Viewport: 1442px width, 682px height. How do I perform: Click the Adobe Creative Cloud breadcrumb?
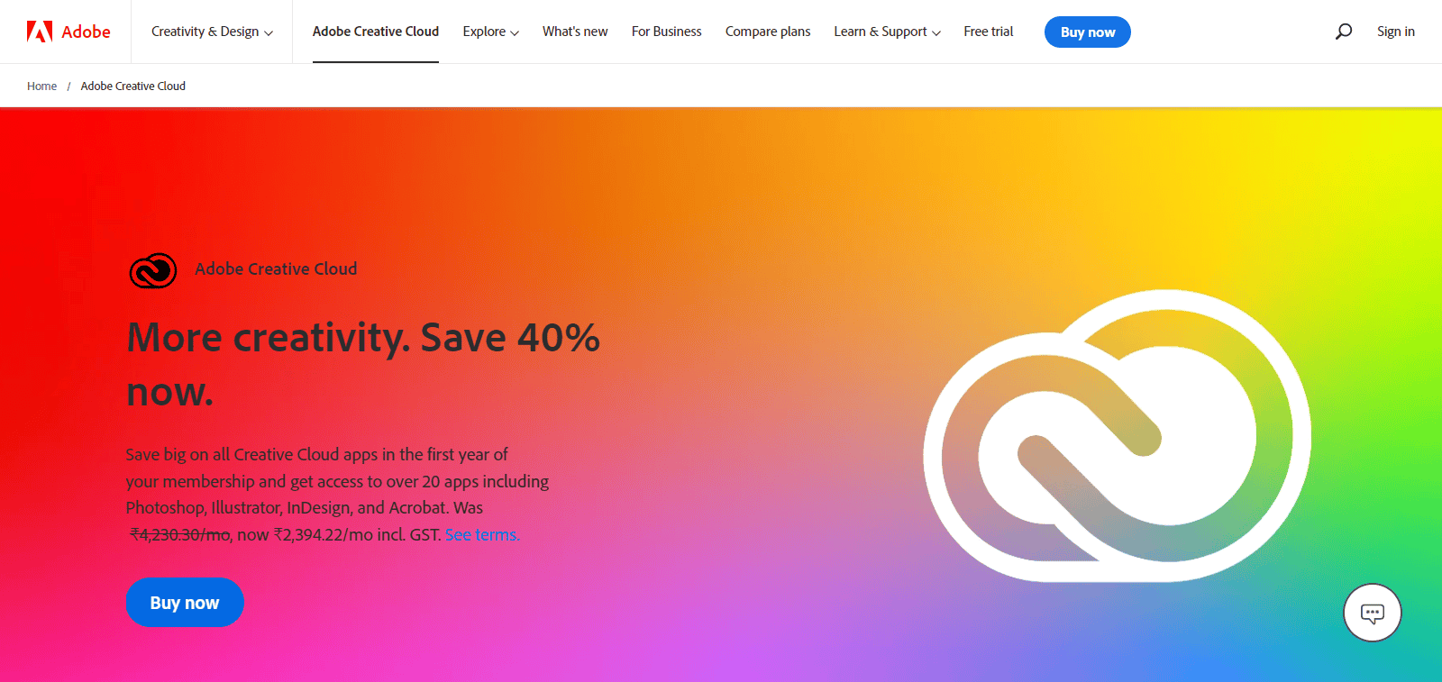pyautogui.click(x=133, y=86)
